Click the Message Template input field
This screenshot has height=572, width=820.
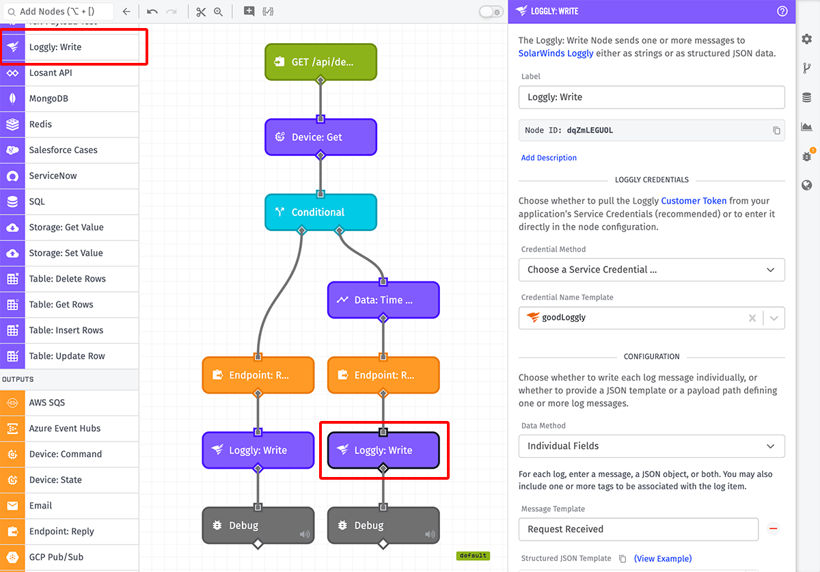[638, 529]
